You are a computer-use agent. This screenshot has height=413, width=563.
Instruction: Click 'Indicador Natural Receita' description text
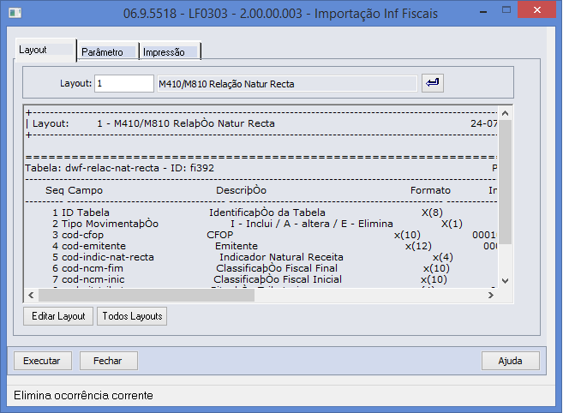click(281, 257)
